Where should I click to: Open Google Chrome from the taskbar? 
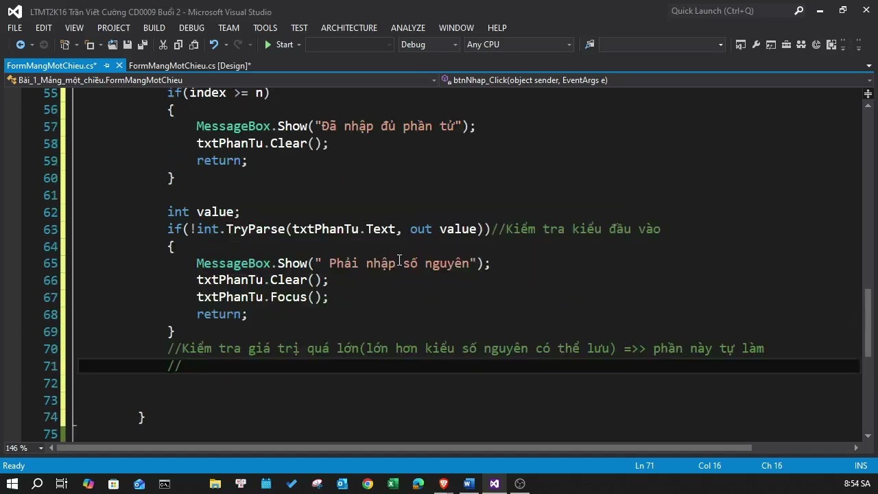tap(368, 484)
